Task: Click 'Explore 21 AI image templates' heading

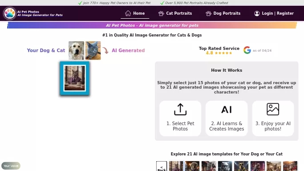Action: tap(227, 154)
